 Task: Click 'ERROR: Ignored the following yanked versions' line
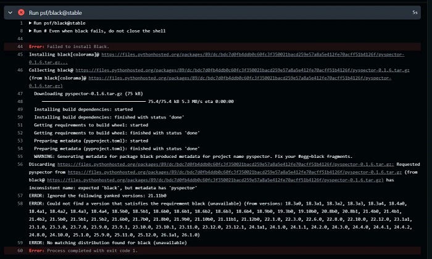point(98,195)
